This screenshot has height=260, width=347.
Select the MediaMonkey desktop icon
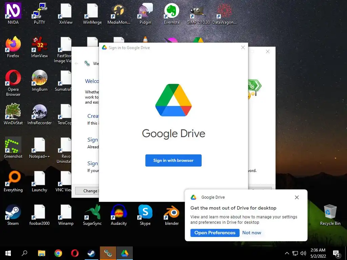[x=119, y=14]
